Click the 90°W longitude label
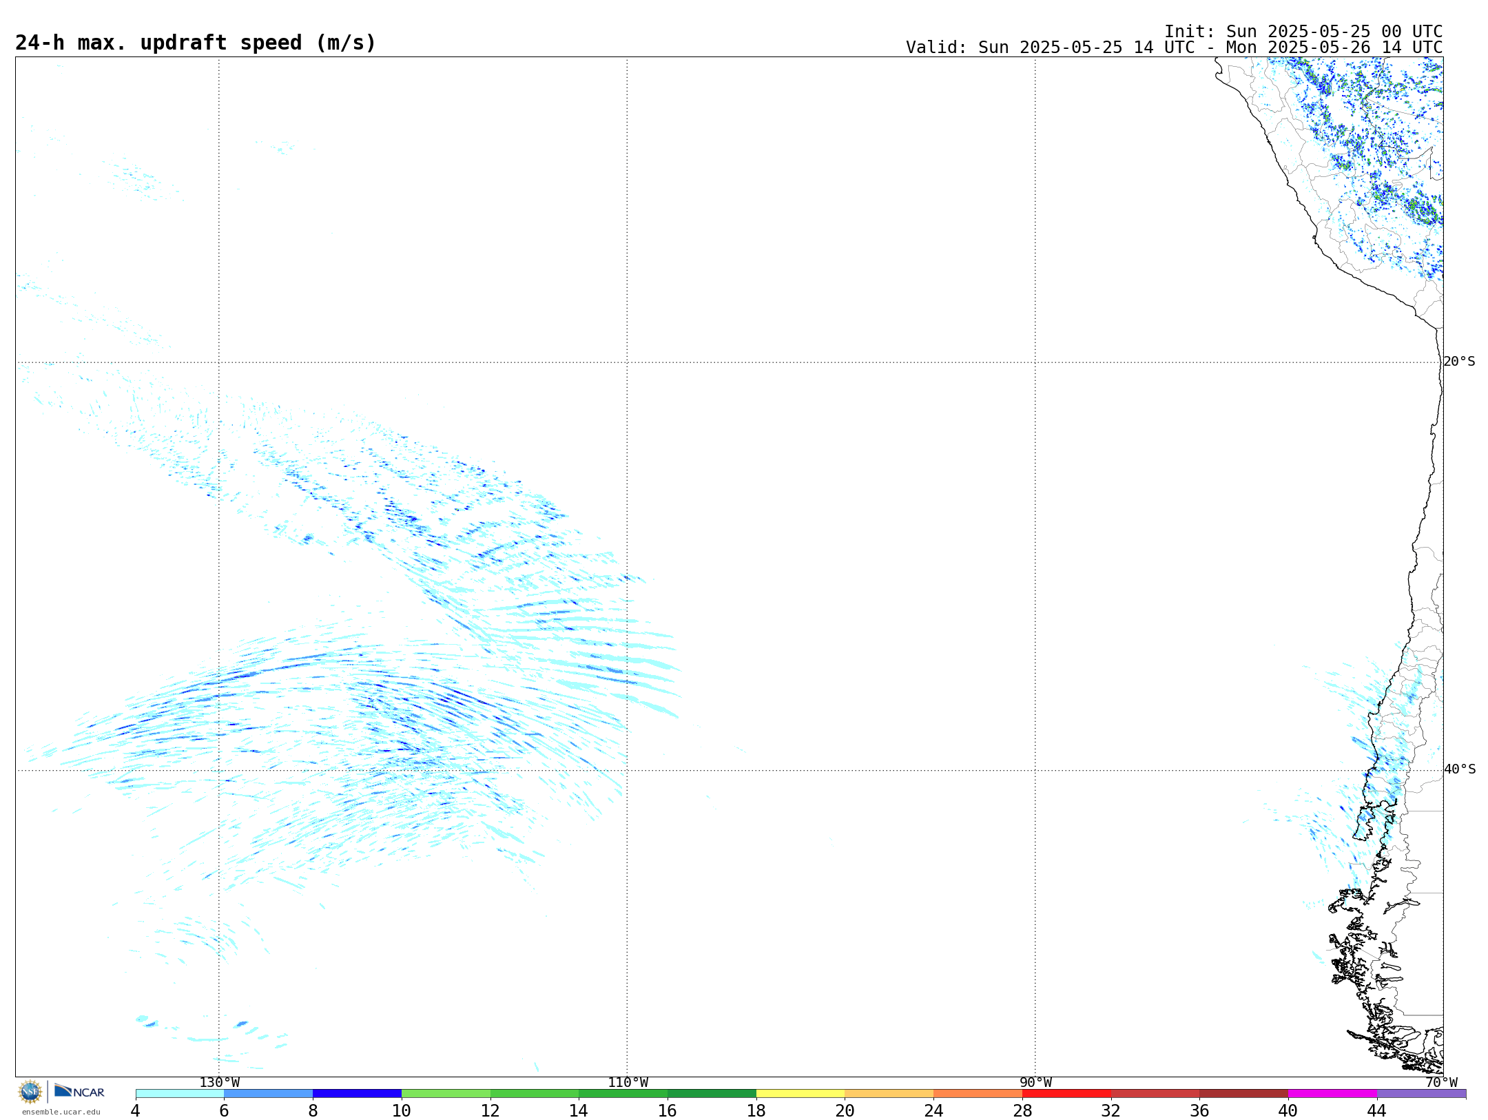The image size is (1488, 1120). [x=1035, y=1083]
